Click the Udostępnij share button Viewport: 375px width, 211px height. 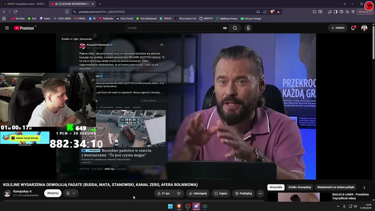tap(197, 193)
